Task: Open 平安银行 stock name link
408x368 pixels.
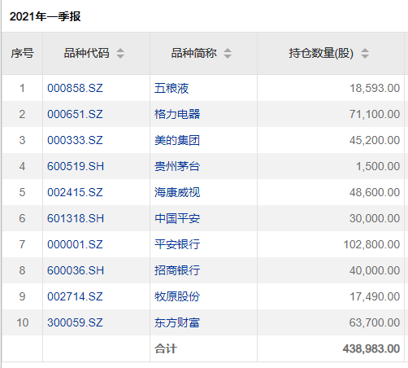Action: pyautogui.click(x=177, y=244)
